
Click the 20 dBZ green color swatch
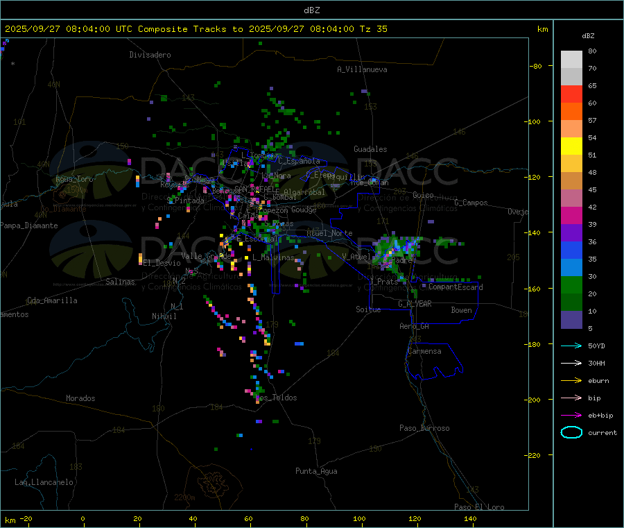pos(571,284)
